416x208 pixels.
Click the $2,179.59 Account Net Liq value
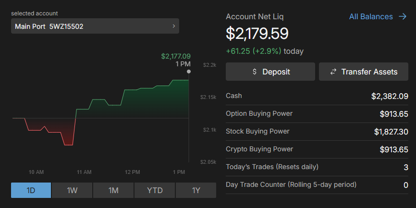[x=257, y=34]
